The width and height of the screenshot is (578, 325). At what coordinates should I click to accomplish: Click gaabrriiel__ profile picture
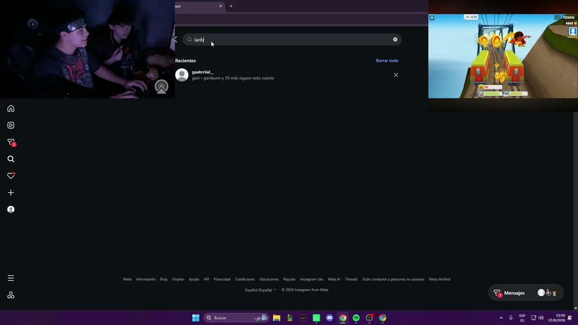point(182,75)
